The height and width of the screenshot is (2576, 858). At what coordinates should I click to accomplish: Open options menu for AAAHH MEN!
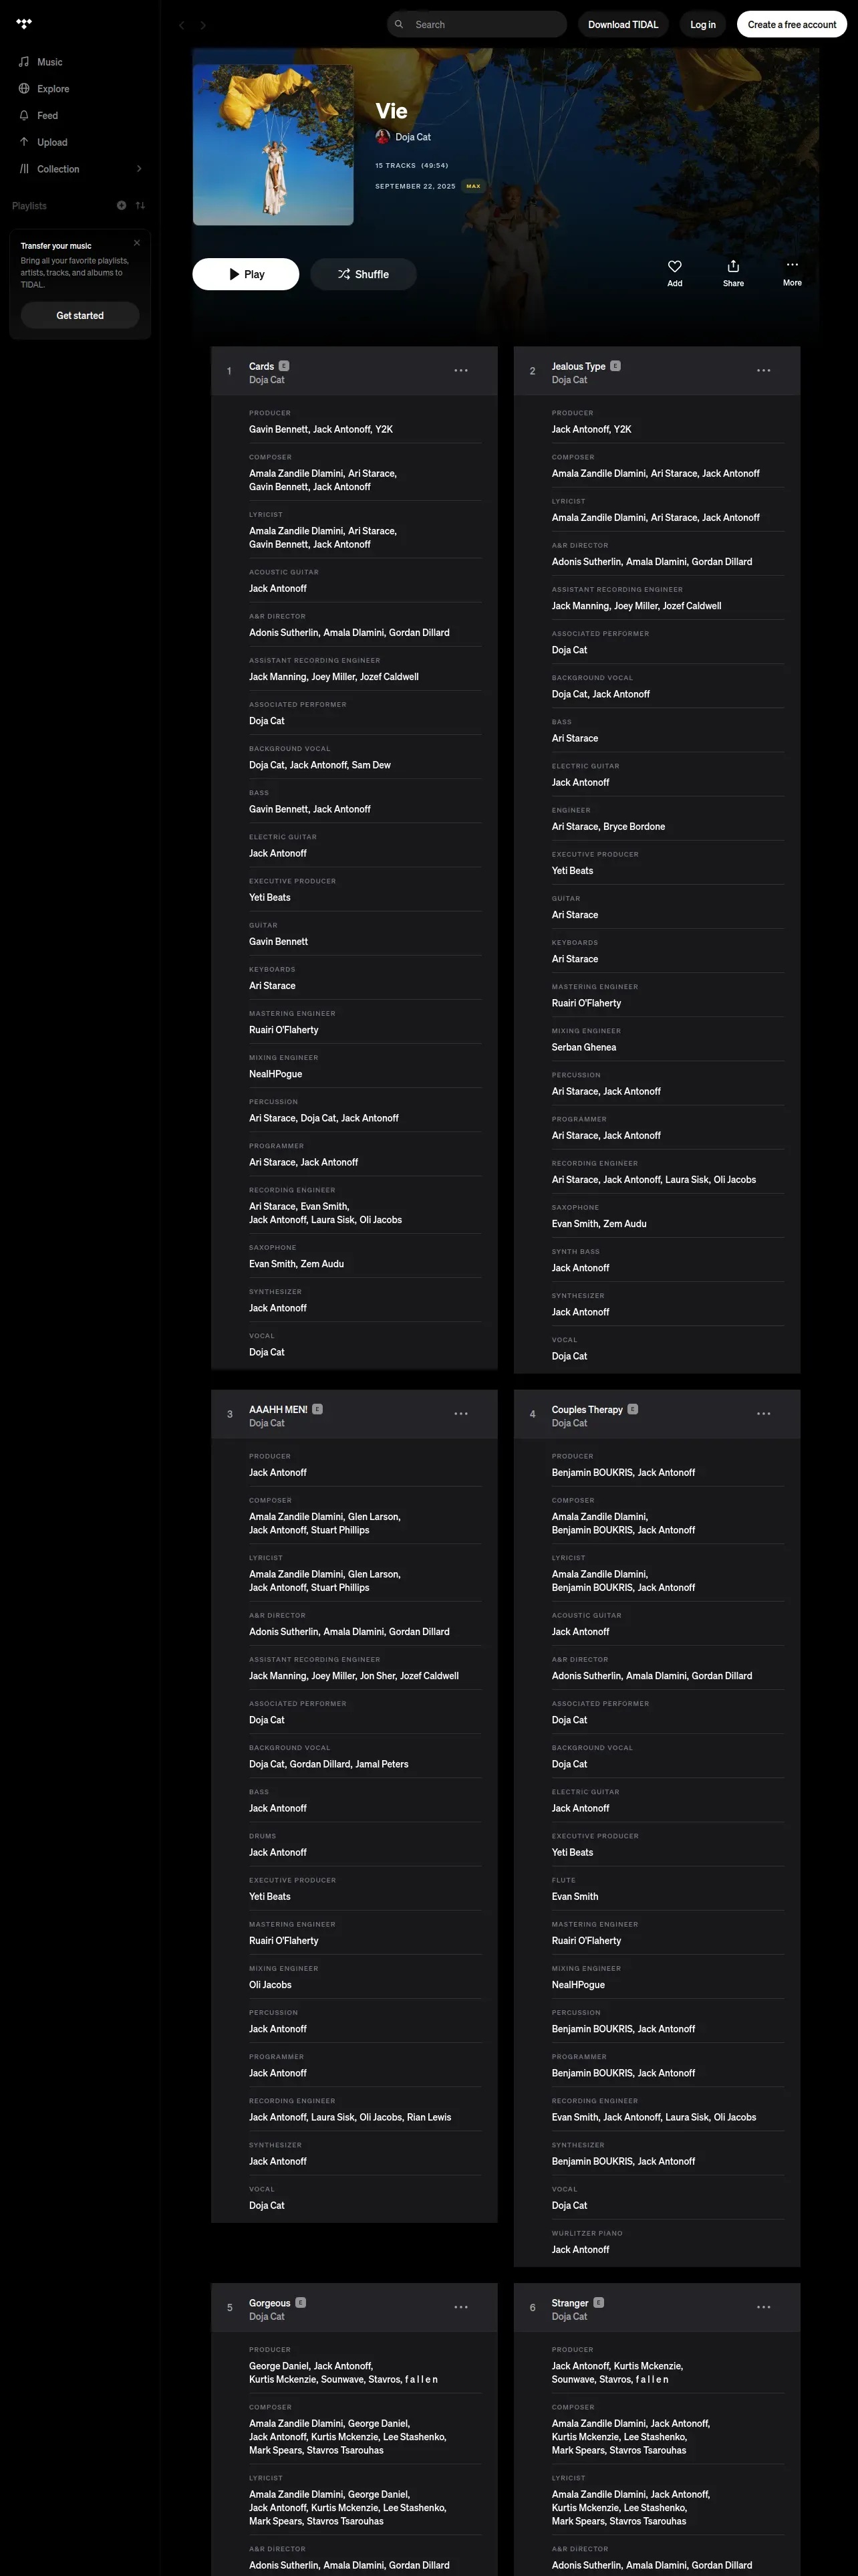point(462,1413)
